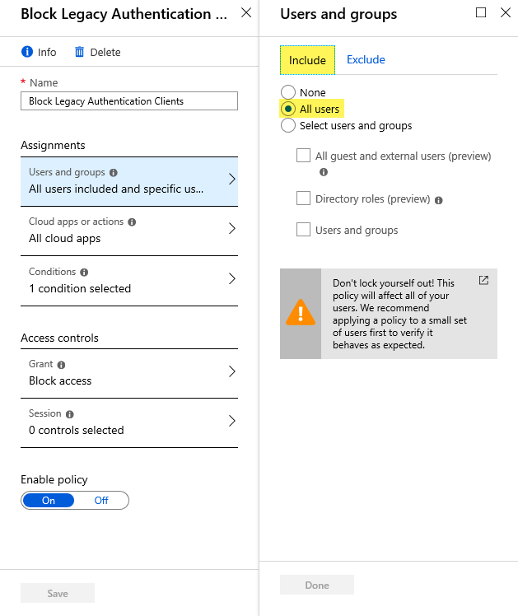Screen dimensions: 518x616
Task: Click info icon next to Conditions
Action: click(x=84, y=273)
